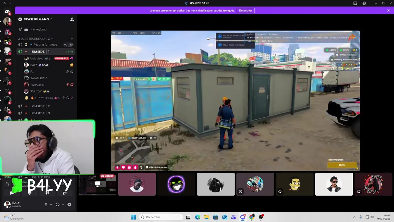The height and width of the screenshot is (222, 394).
Task: Select participant tile with purple glowing avatar
Action: coord(176,184)
